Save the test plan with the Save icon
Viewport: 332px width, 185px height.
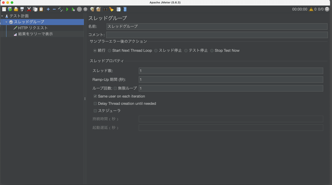pos(22,9)
